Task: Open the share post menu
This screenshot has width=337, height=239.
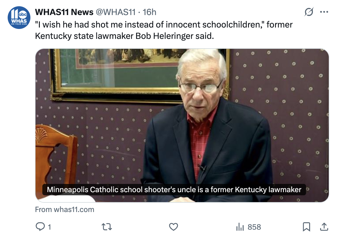Action: coord(324,227)
